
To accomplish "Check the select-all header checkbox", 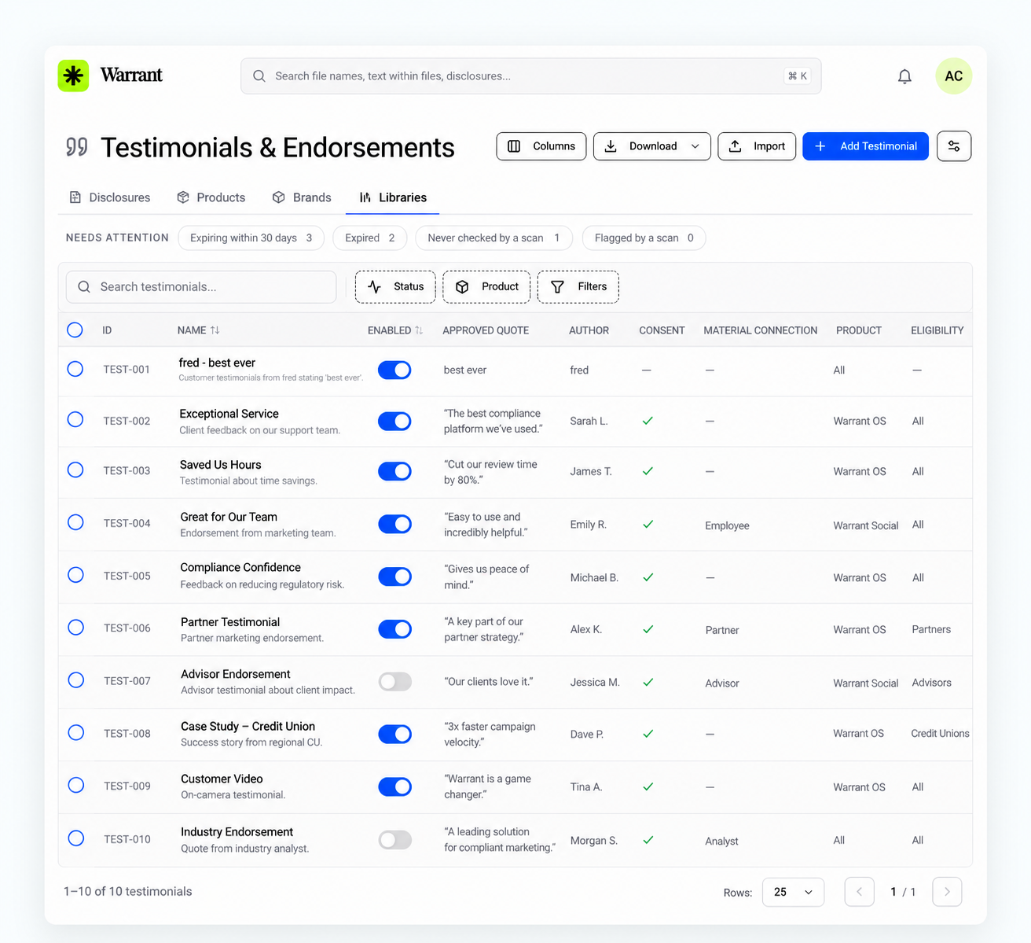I will [x=75, y=330].
